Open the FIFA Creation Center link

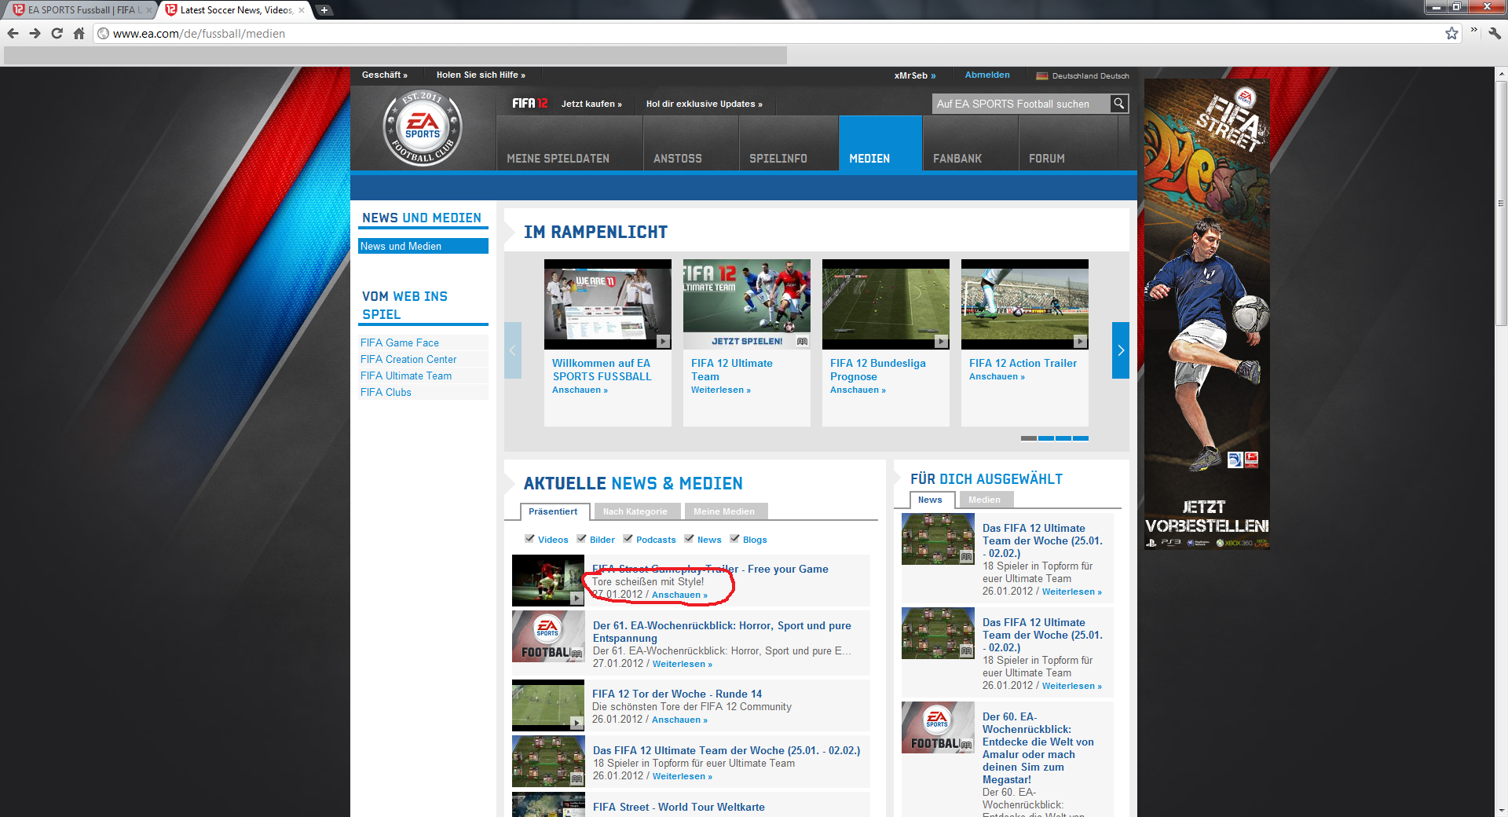point(408,359)
